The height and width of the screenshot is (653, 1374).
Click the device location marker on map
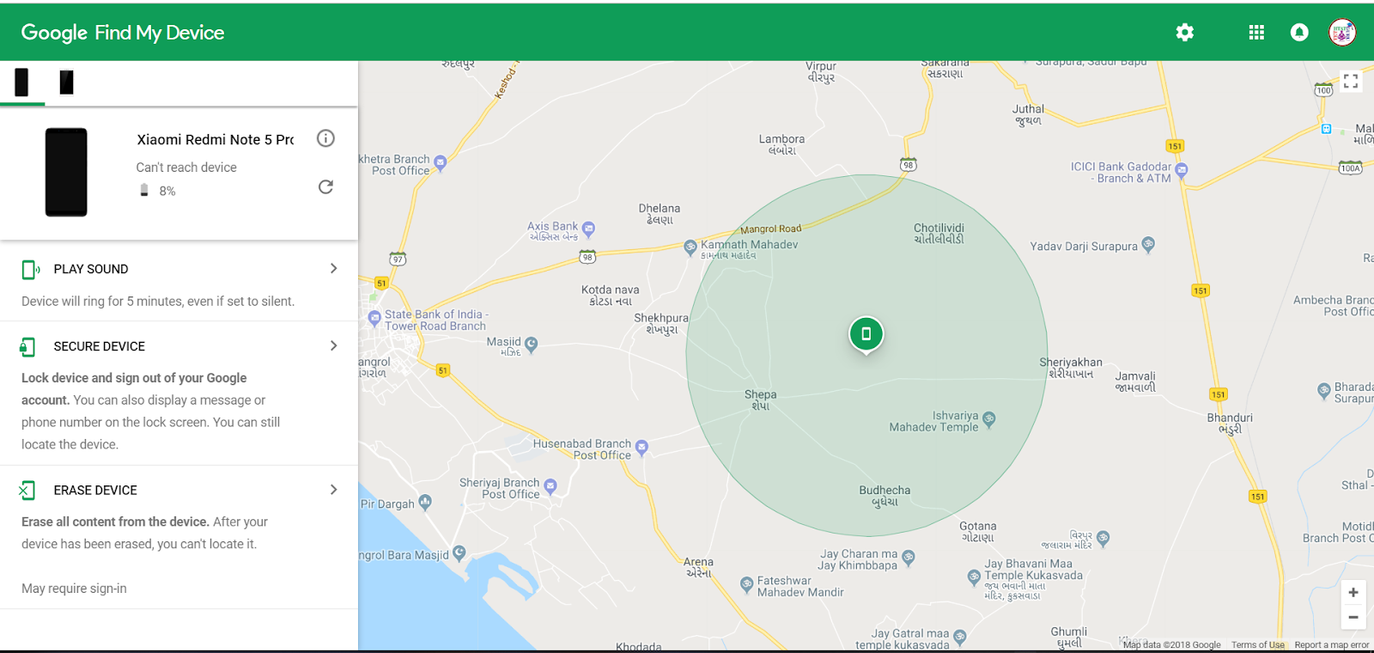coord(866,334)
